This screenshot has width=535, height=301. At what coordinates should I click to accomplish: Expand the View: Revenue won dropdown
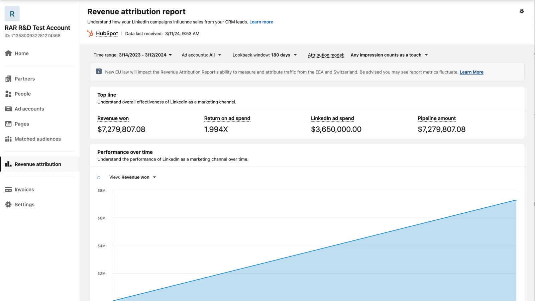(x=133, y=177)
